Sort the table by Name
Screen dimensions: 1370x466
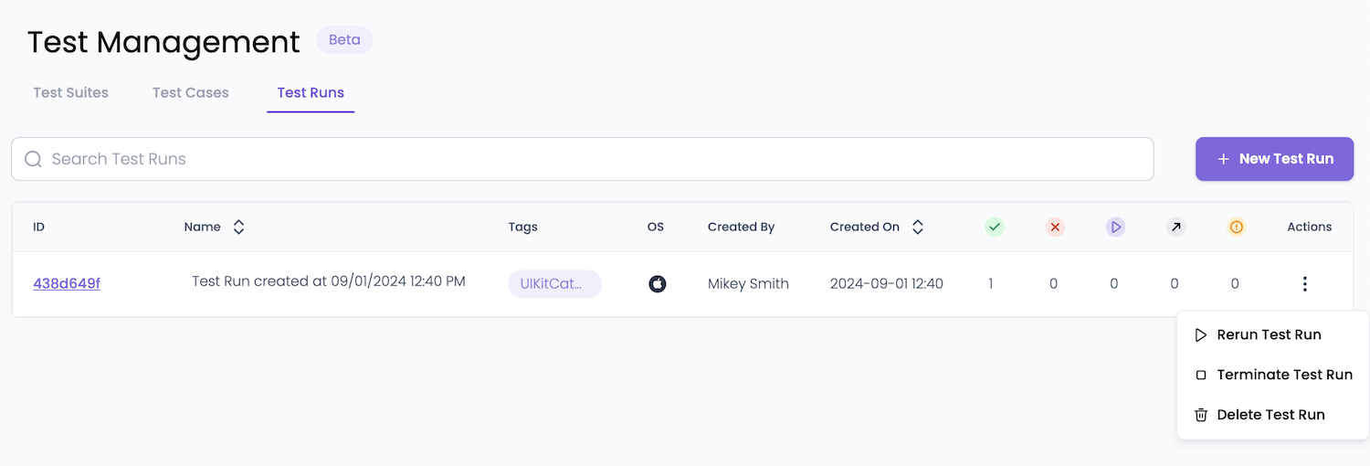(x=238, y=227)
